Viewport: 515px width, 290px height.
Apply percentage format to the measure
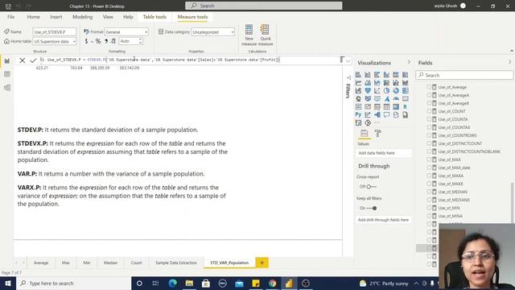pyautogui.click(x=98, y=41)
